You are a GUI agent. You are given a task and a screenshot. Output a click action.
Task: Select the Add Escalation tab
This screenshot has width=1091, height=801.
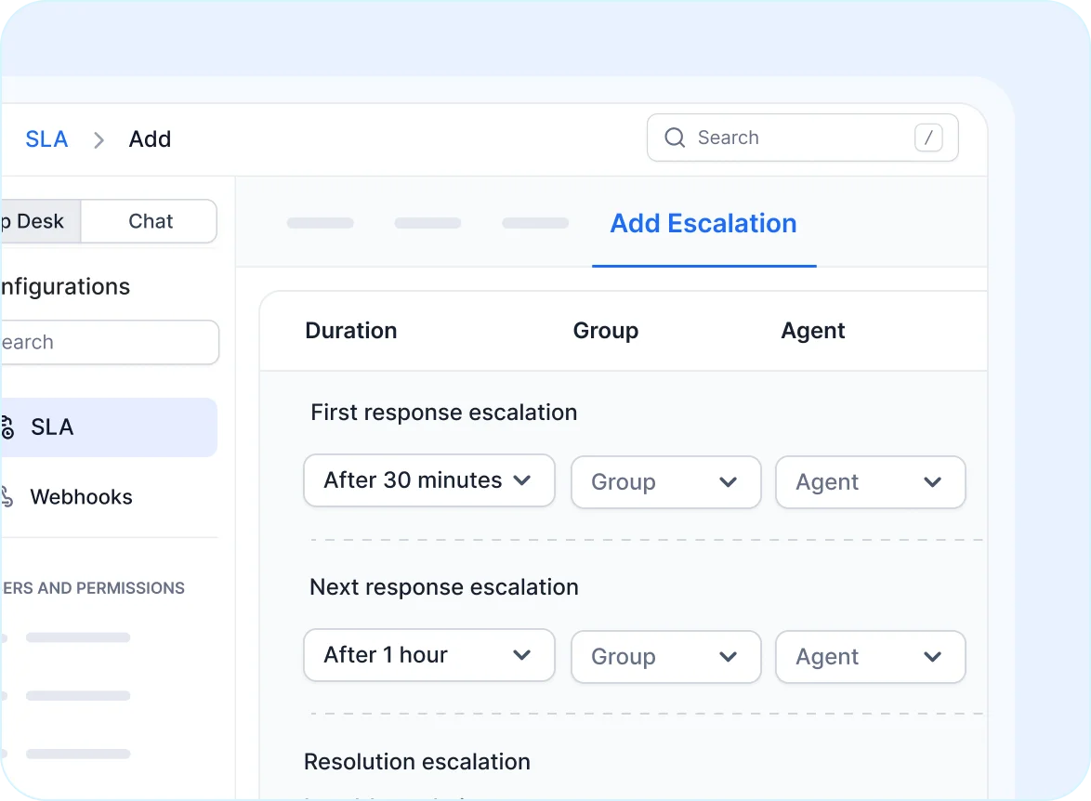coord(703,223)
